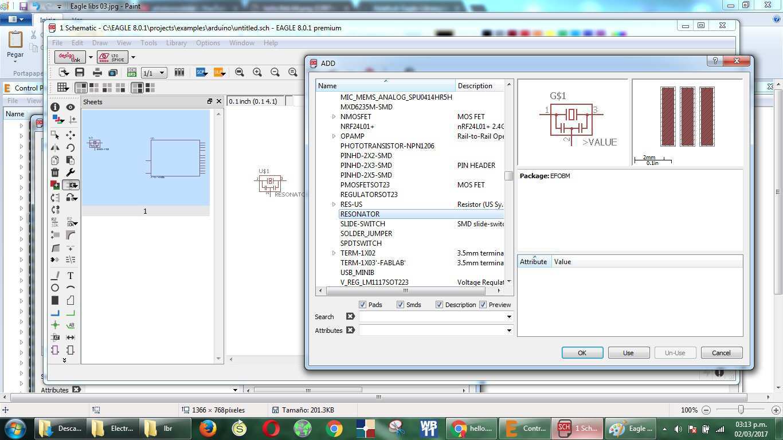Click in the ADD dialog Search input field
Viewport: 783px width, 440px height.
coord(432,317)
